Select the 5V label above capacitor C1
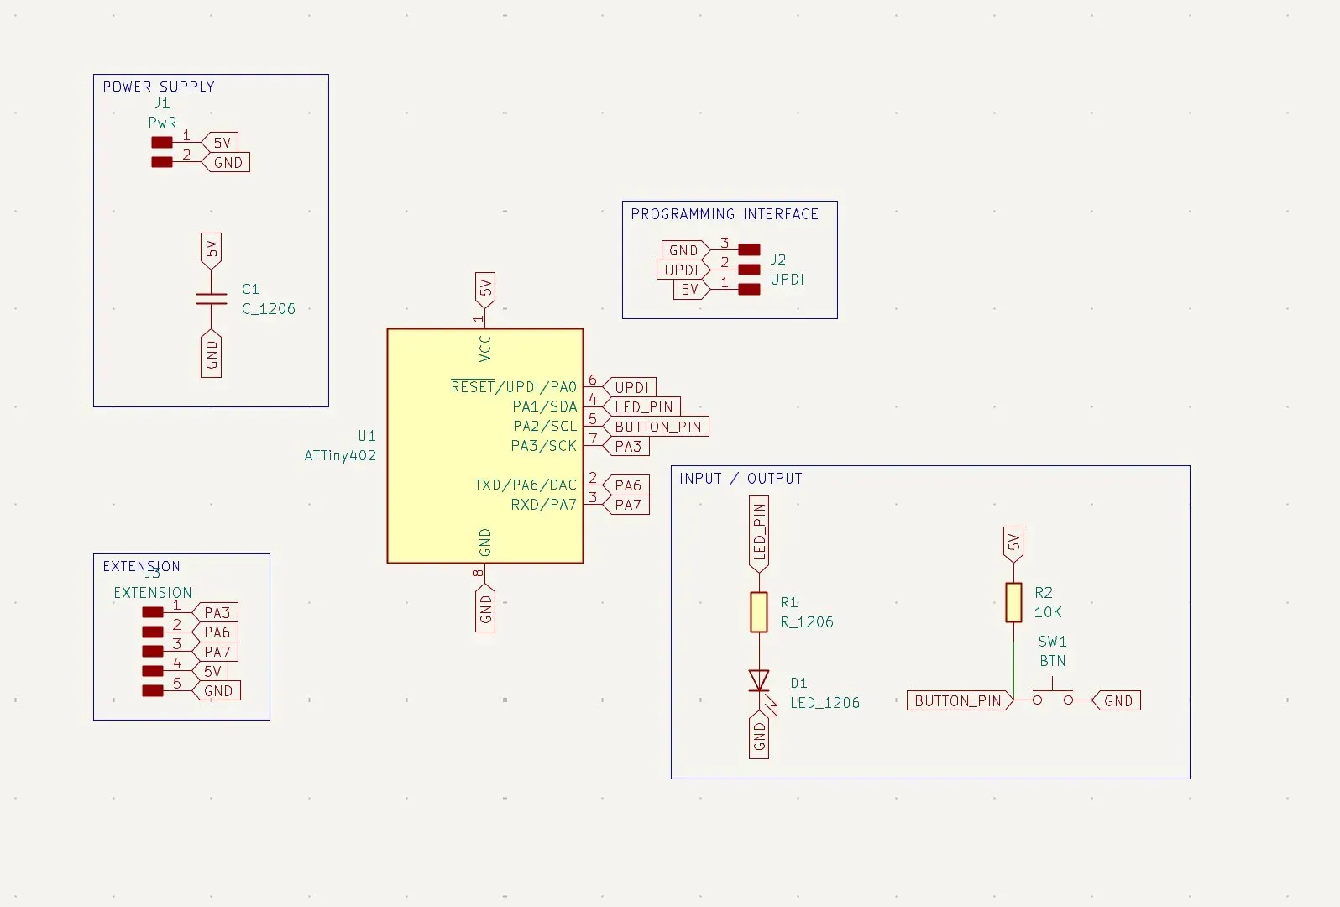Screen dimensions: 1340x907 [211, 251]
